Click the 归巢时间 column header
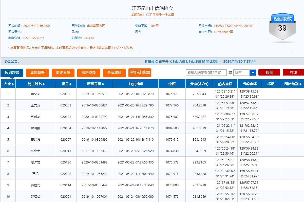The height and width of the screenshot is (202, 304). coord(136,84)
